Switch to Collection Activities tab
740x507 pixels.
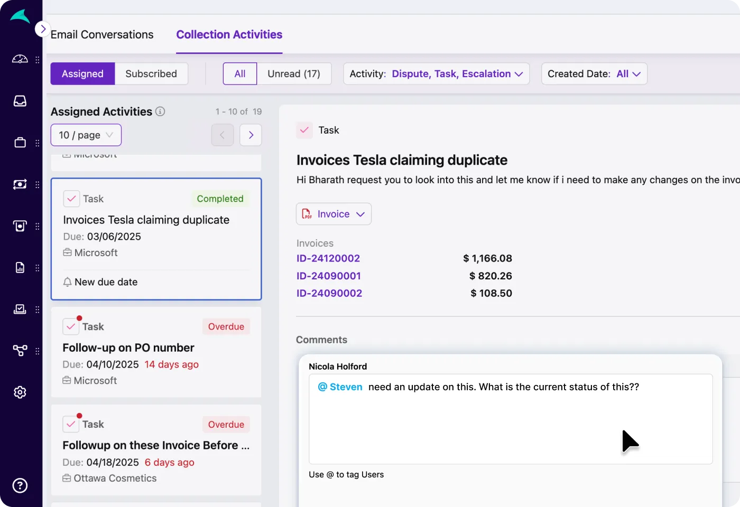pos(229,34)
